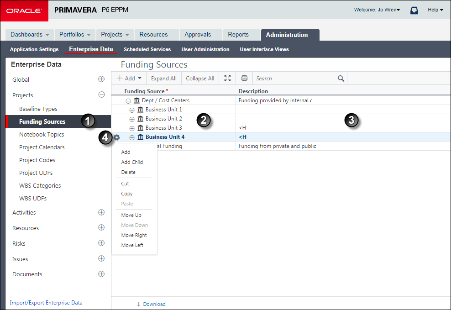Expand the Business Unit 1 node
Viewport: 451px width, 310px height.
click(132, 110)
